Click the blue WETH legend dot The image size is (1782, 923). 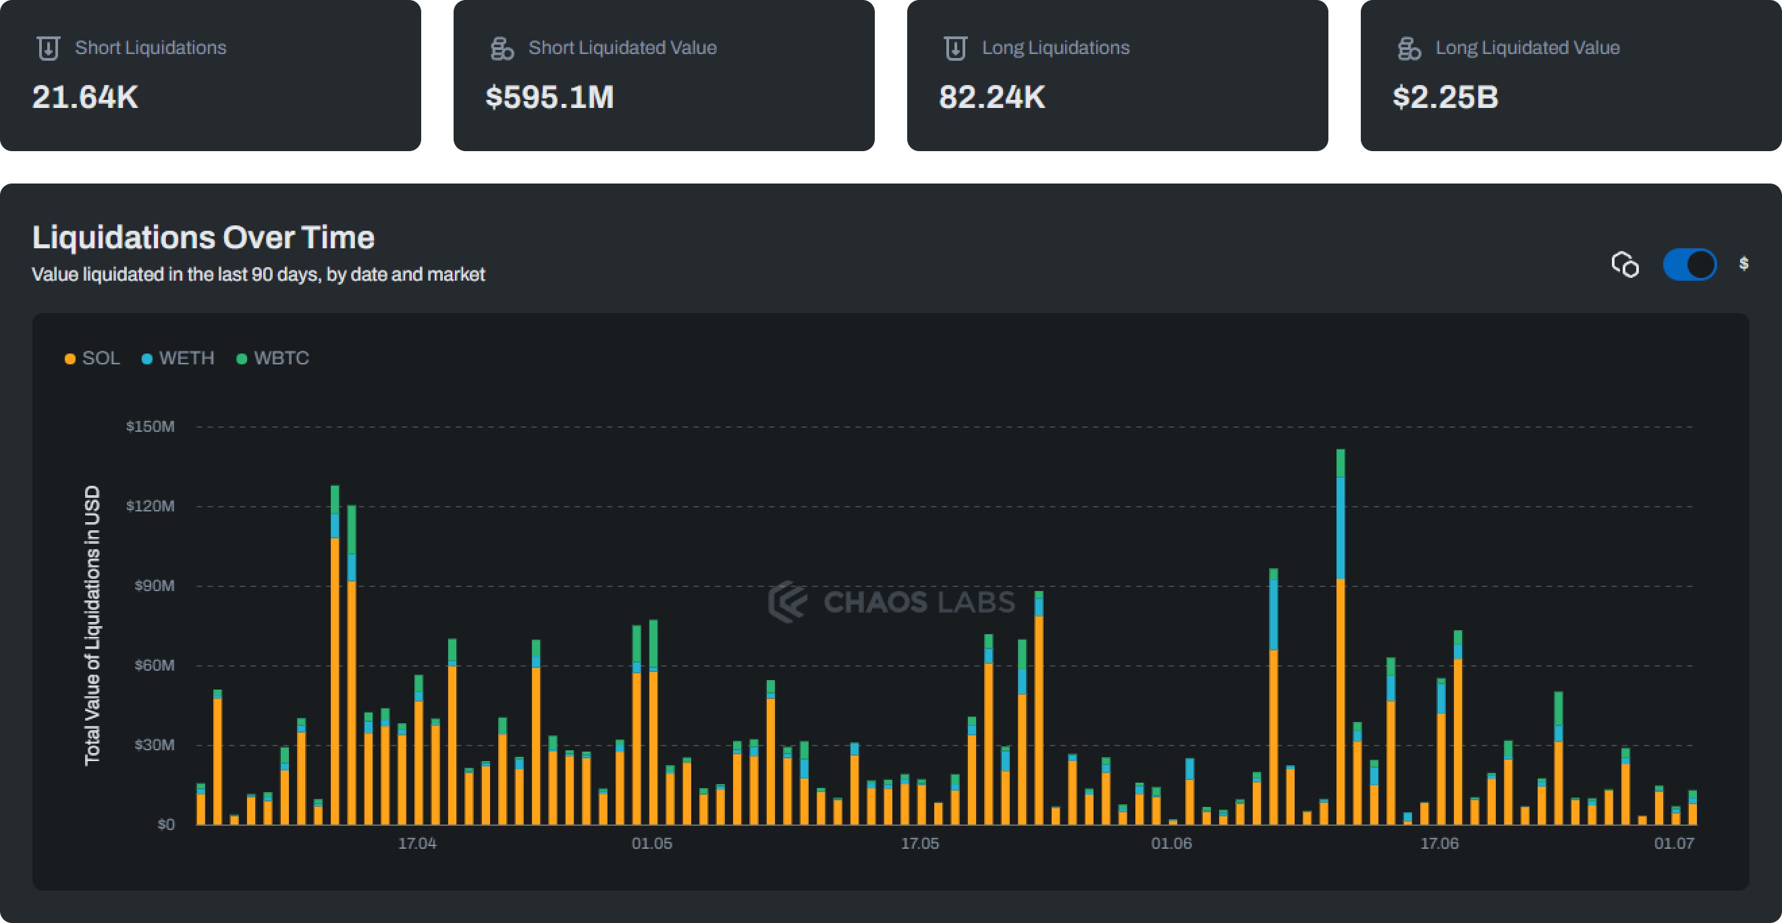tap(146, 359)
